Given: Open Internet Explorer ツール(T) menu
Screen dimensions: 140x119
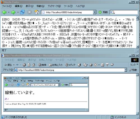Looking at the screenshot, I should click(x=60, y=60).
